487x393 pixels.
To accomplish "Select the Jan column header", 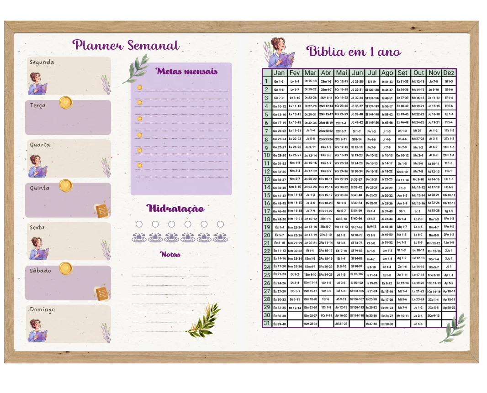I will tap(279, 73).
